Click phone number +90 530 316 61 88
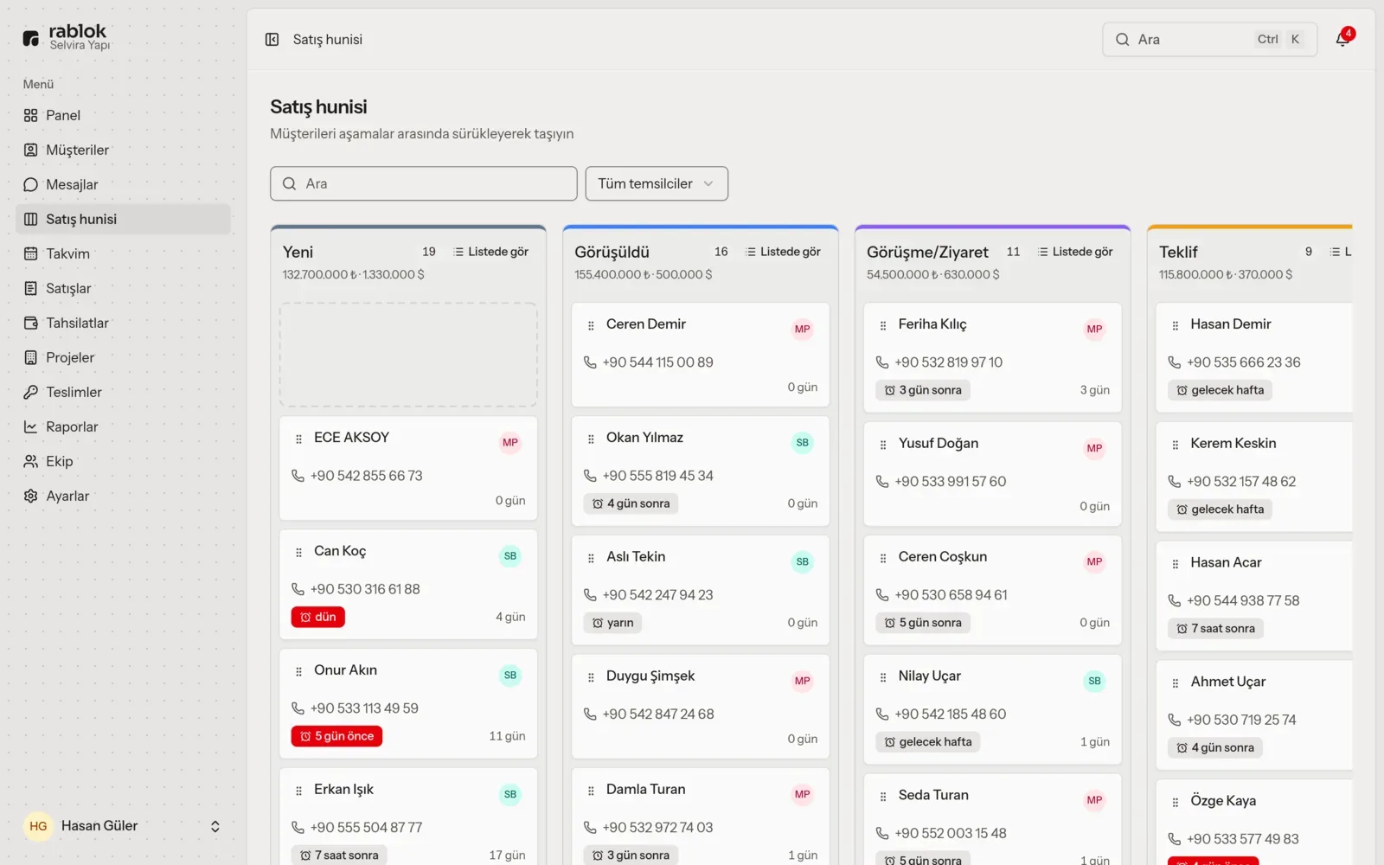Image resolution: width=1384 pixels, height=865 pixels. click(x=365, y=589)
